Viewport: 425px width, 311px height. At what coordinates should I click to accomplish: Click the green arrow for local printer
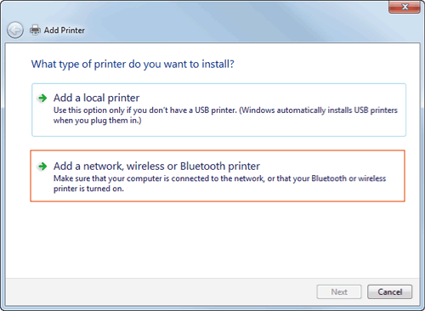tap(42, 99)
